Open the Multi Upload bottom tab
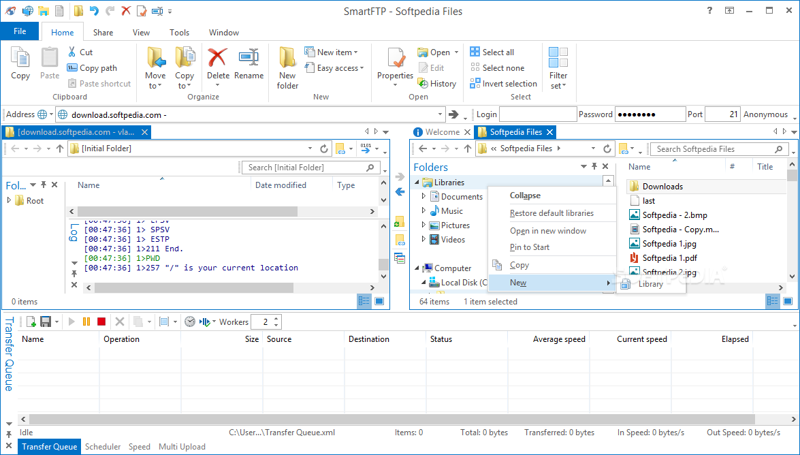The width and height of the screenshot is (800, 455). pyautogui.click(x=182, y=446)
